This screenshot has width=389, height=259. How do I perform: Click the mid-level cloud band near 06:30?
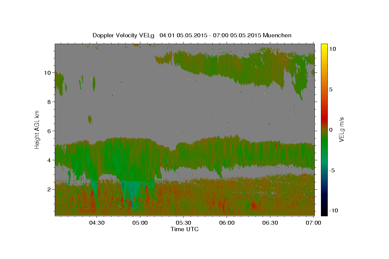point(270,154)
